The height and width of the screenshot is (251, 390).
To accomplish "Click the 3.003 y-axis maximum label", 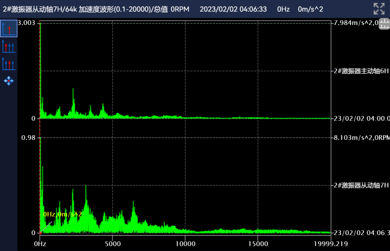I will [x=26, y=23].
